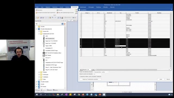Switch to the Schaltschrank ribbon tab
The width and height of the screenshot is (174, 98).
pyautogui.click(x=83, y=7)
